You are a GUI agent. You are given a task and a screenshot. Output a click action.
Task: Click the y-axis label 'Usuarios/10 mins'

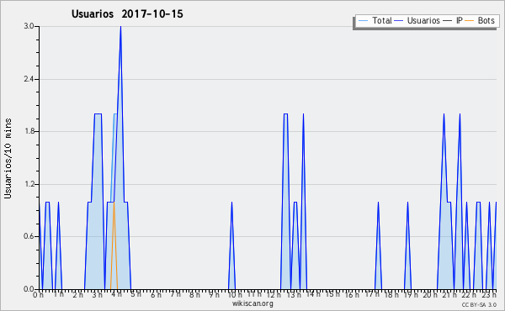point(8,158)
